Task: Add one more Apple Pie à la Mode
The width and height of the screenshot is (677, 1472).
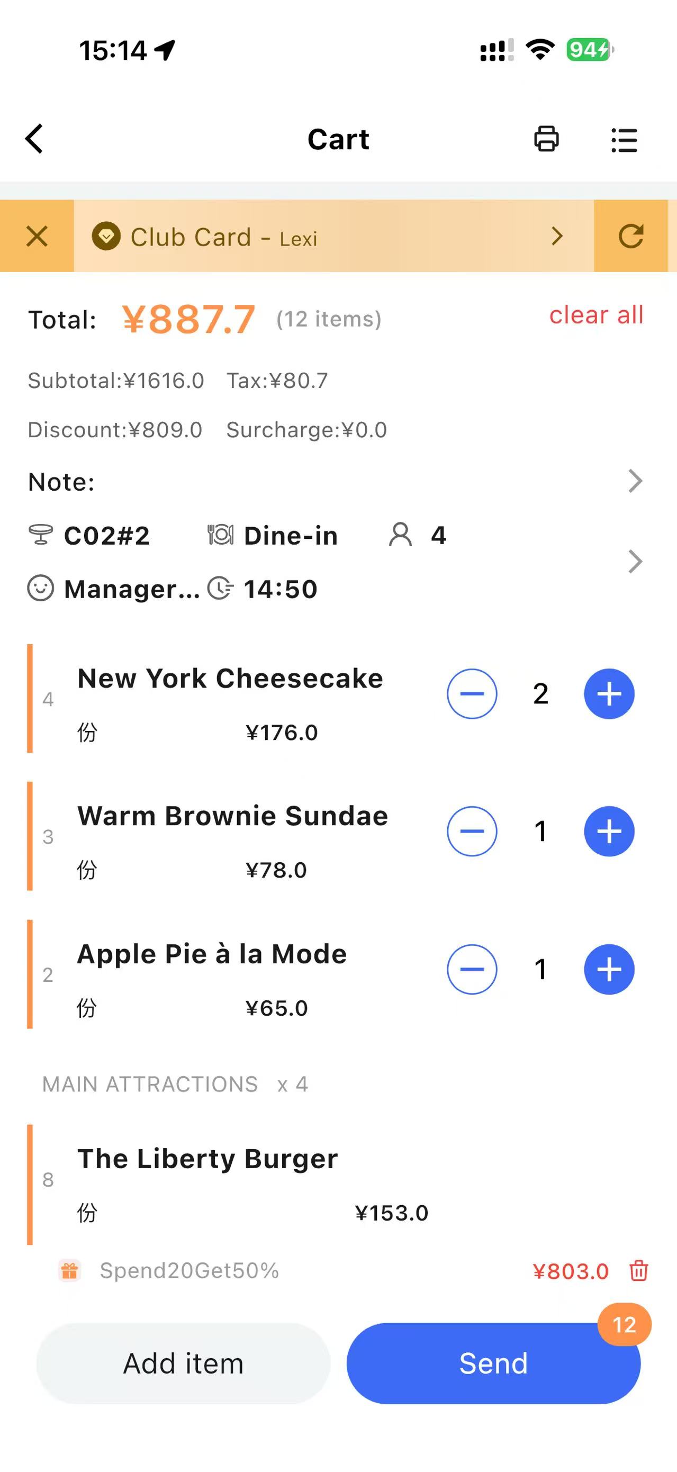Action: pos(609,969)
